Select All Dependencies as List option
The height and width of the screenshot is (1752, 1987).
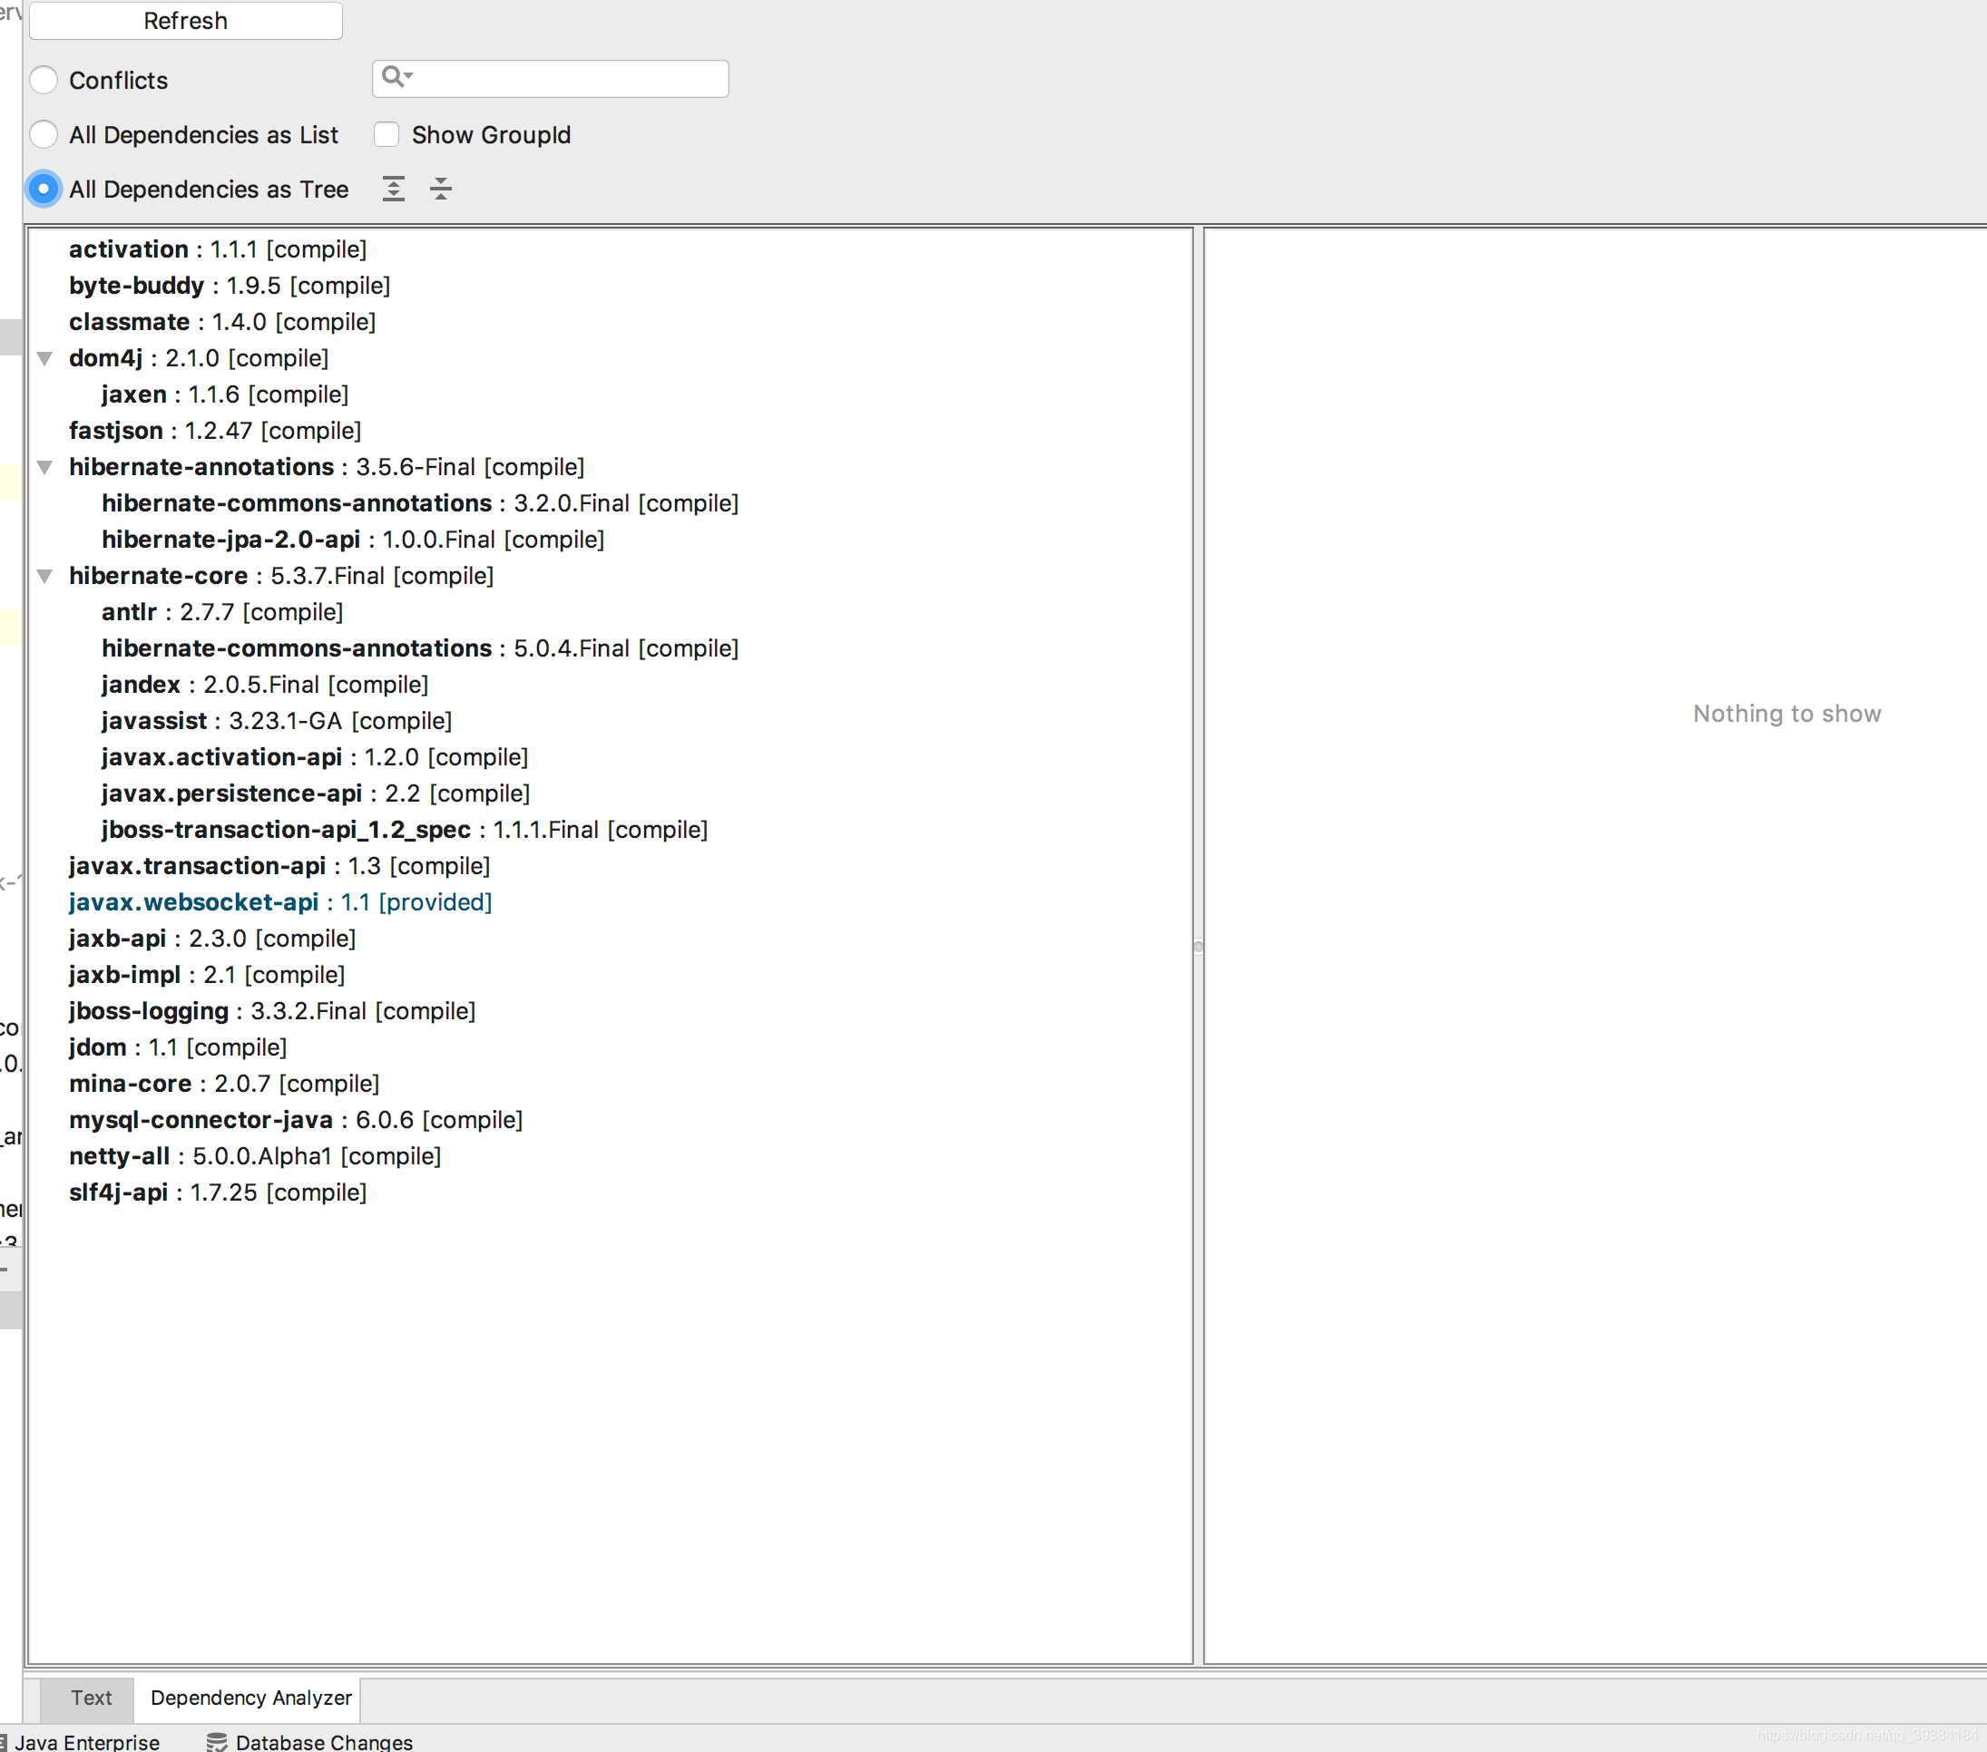[x=44, y=134]
